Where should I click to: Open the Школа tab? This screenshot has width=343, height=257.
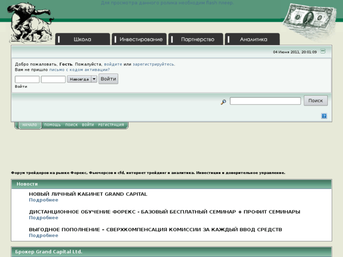pos(83,39)
